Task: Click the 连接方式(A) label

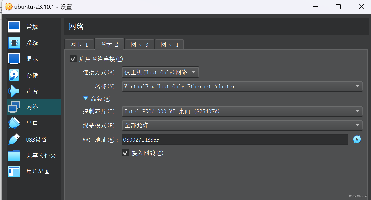Action: pyautogui.click(x=101, y=72)
